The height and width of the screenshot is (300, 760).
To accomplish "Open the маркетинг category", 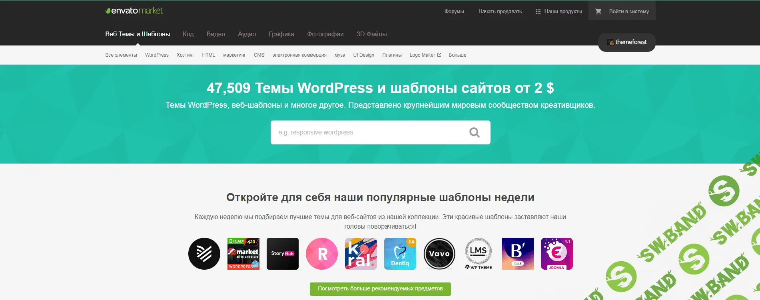I will [234, 55].
